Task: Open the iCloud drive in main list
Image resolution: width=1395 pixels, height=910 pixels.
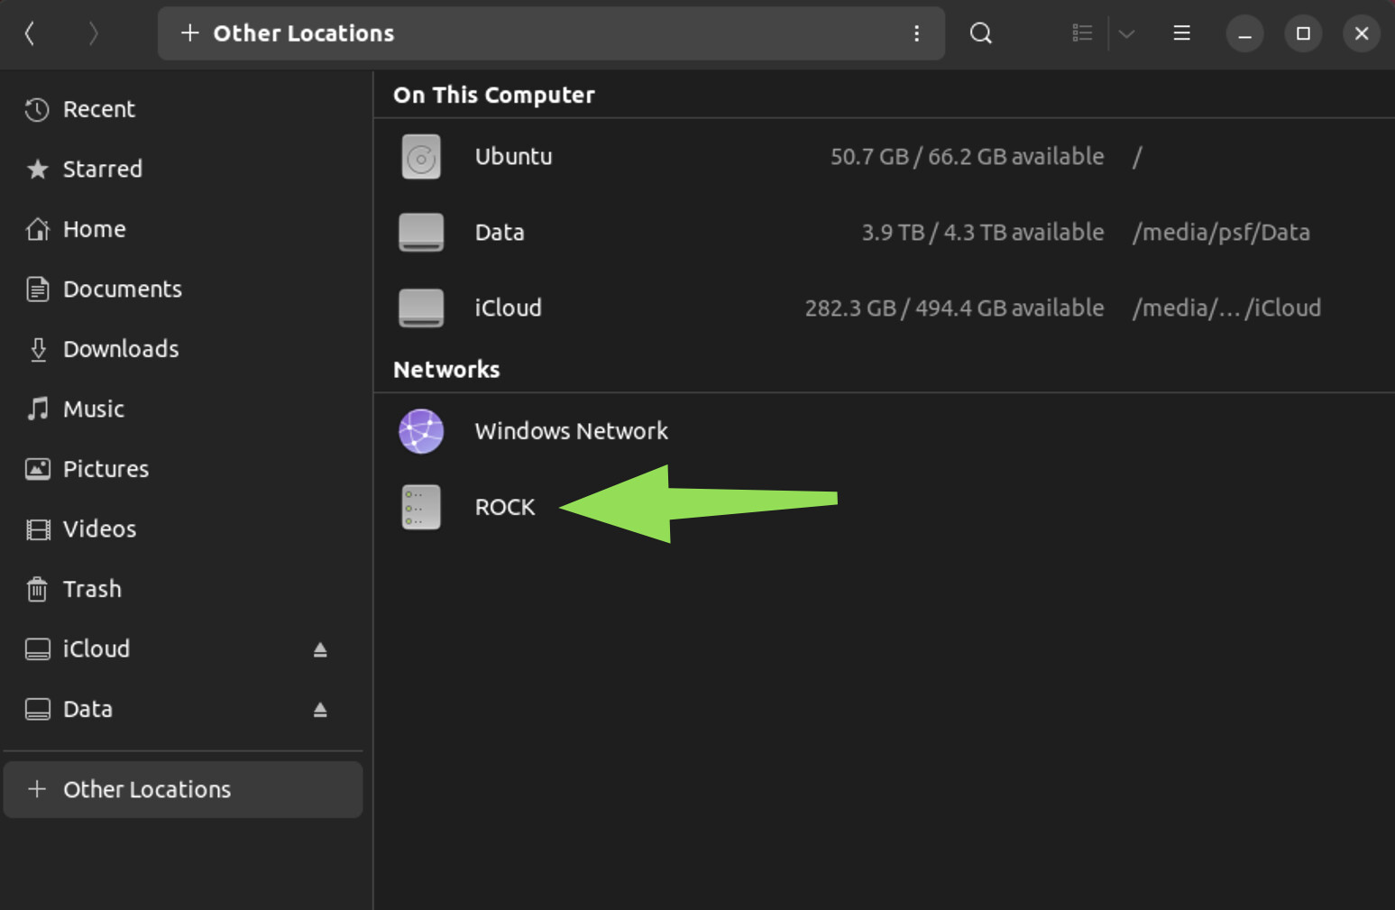Action: pos(508,308)
